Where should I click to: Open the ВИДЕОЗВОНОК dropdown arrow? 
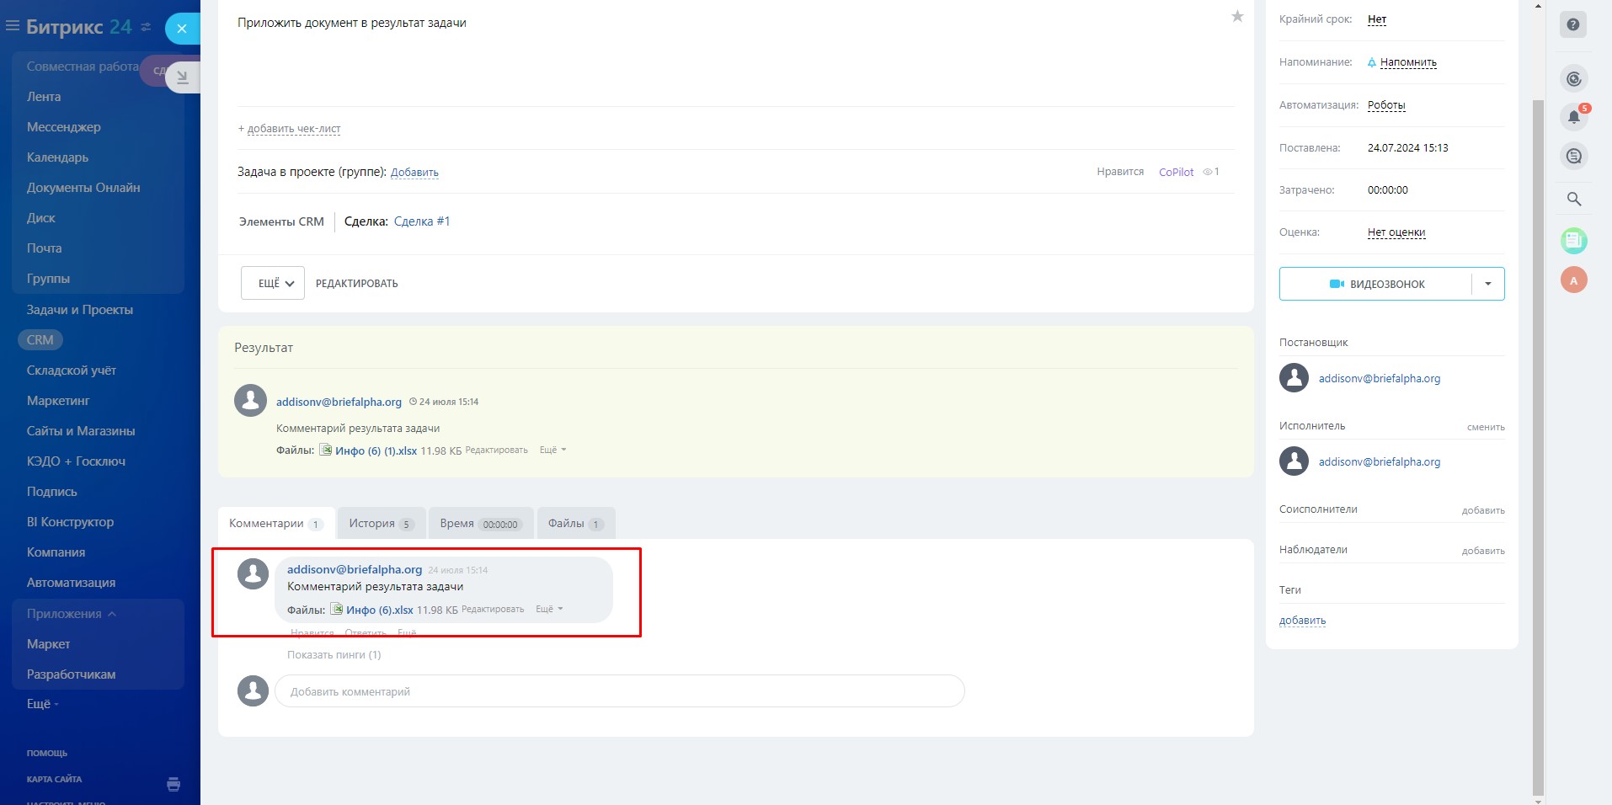click(1487, 284)
